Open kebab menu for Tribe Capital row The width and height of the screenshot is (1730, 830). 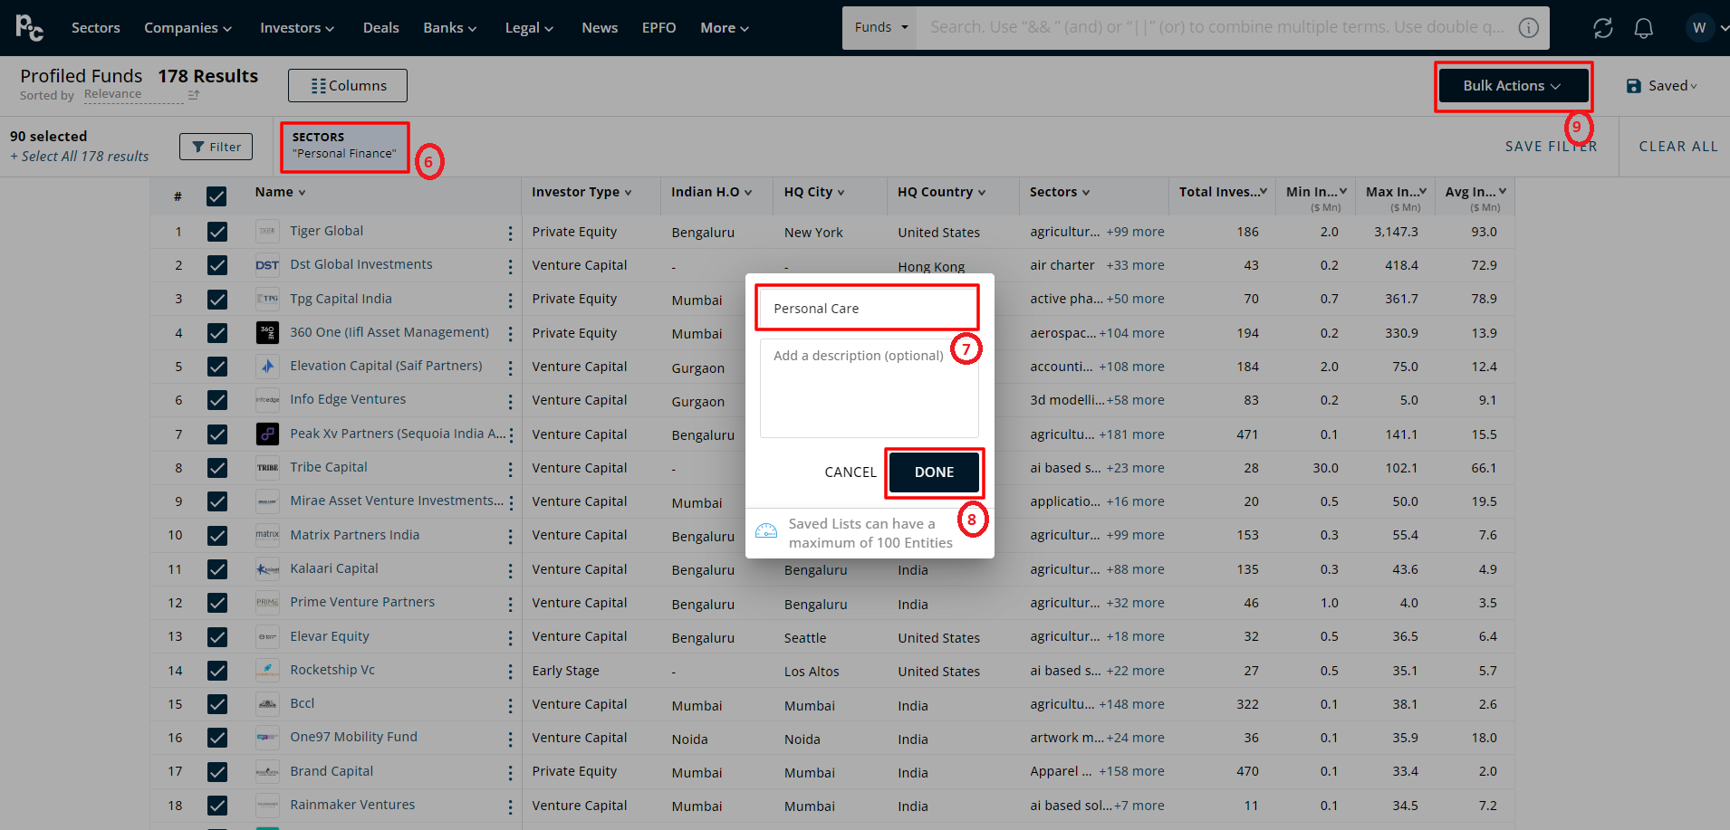click(510, 470)
